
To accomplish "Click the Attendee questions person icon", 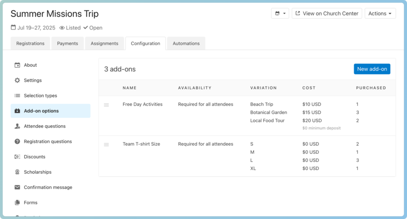I will [x=17, y=126].
